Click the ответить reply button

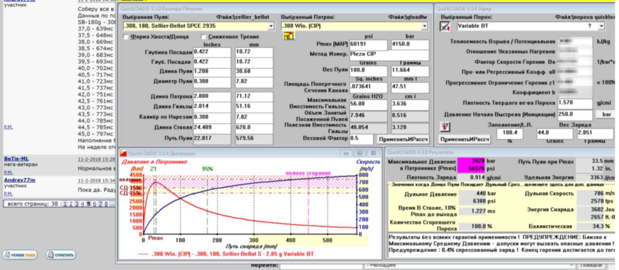click(x=61, y=255)
